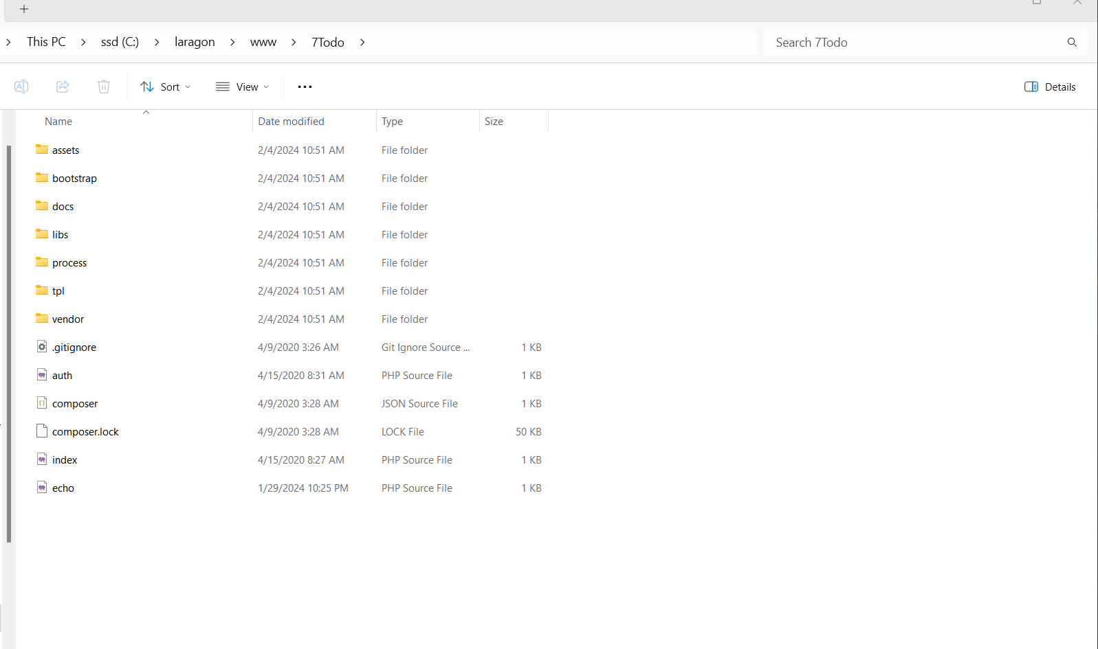
Task: Click the left pane vertical scrollbar
Action: point(9,343)
